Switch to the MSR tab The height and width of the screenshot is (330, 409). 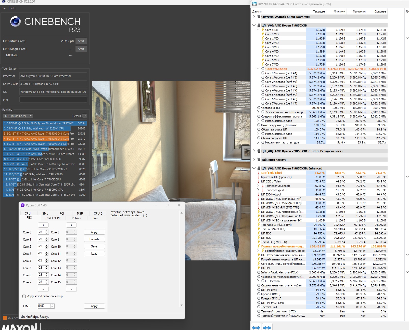tap(80, 214)
